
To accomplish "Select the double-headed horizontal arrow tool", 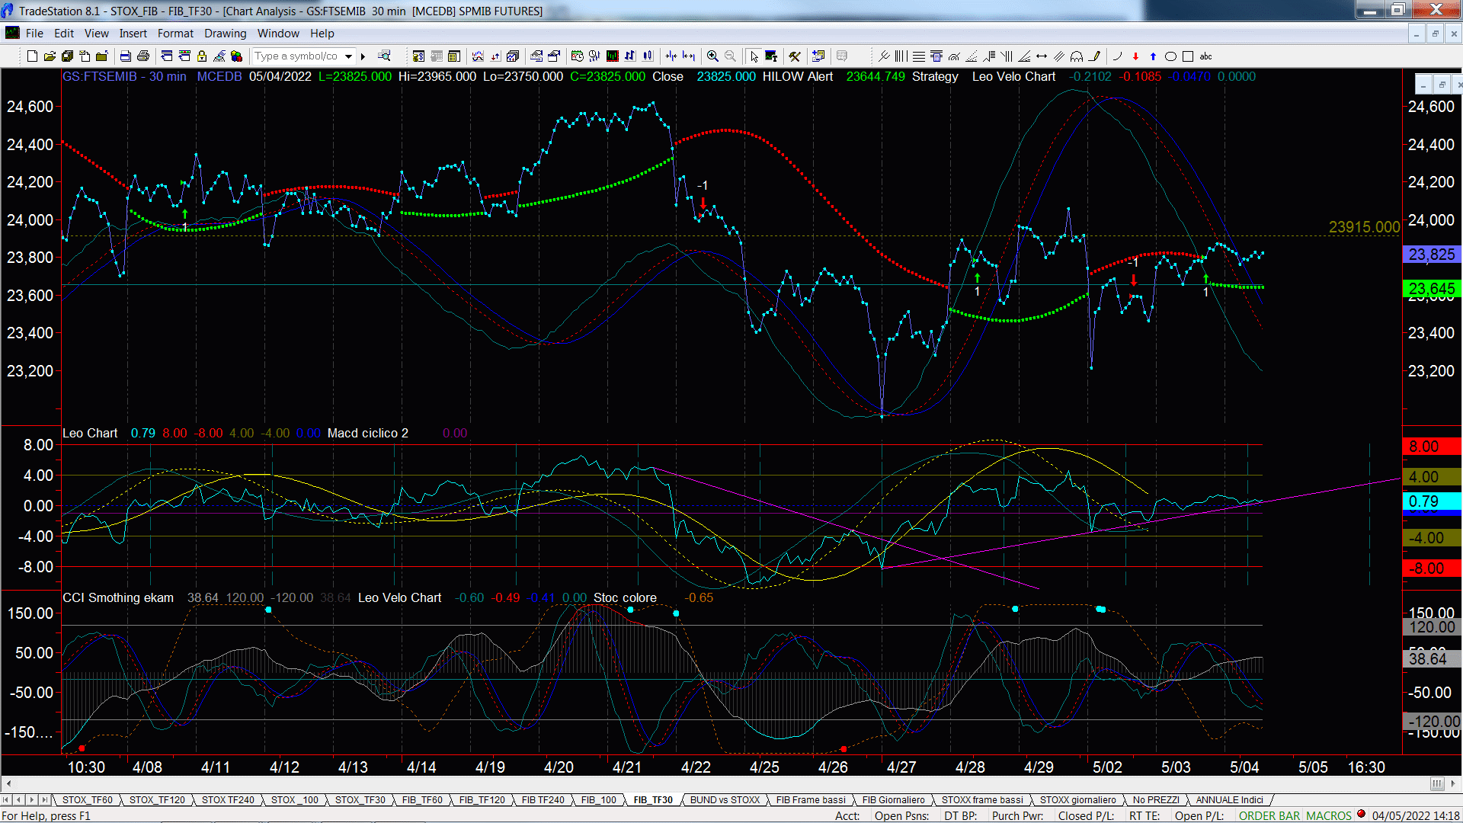I will pyautogui.click(x=1042, y=56).
